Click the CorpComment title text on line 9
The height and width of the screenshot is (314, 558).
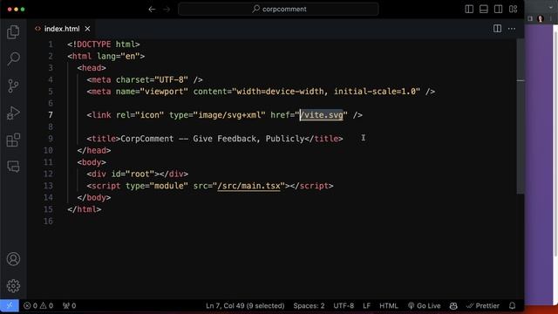click(x=213, y=139)
